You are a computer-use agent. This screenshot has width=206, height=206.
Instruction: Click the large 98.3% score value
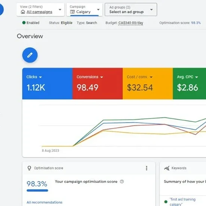point(37,184)
